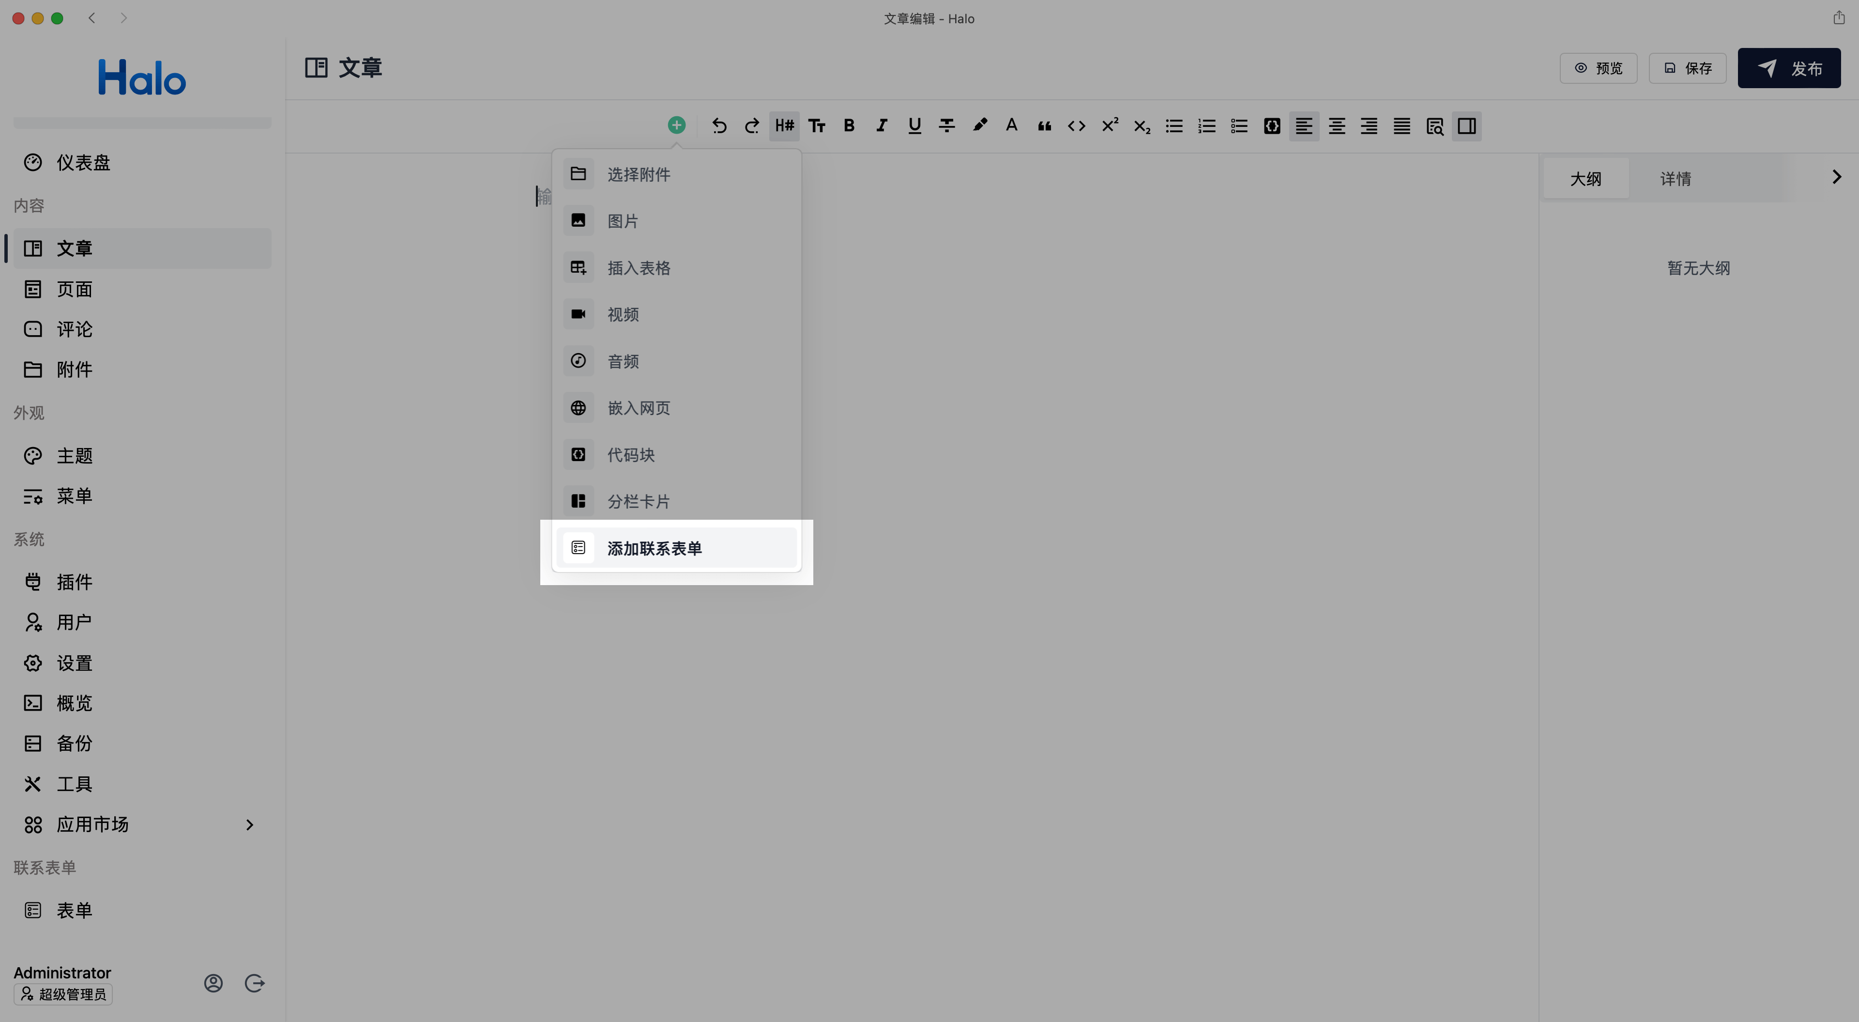1859x1022 pixels.
Task: Choose 音频 from insert menu
Action: (x=676, y=361)
